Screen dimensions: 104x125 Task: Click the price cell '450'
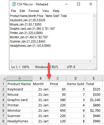click(58, 110)
